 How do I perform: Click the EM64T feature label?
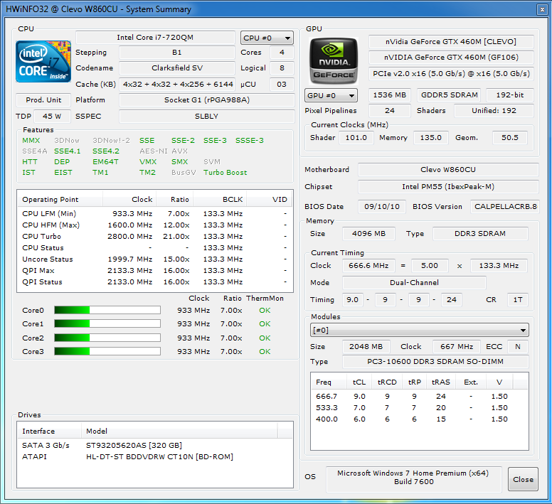[105, 162]
